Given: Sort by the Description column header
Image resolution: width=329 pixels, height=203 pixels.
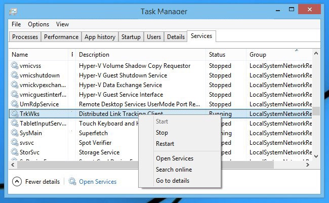Looking at the screenshot, I should pyautogui.click(x=141, y=55).
